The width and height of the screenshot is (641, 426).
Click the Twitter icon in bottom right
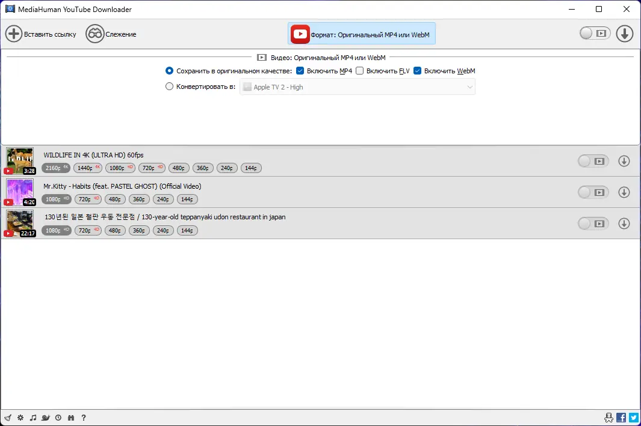pos(633,417)
